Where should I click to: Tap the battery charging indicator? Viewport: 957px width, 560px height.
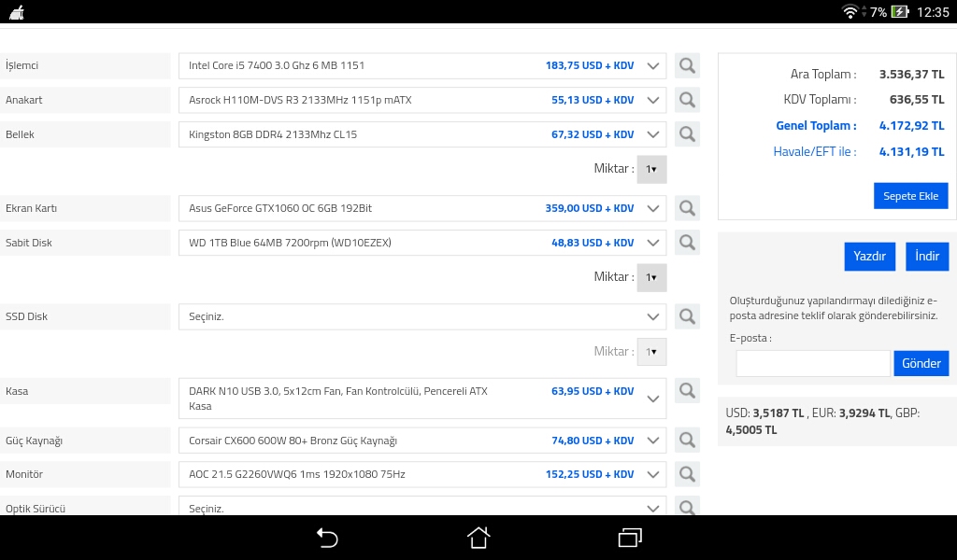click(900, 11)
